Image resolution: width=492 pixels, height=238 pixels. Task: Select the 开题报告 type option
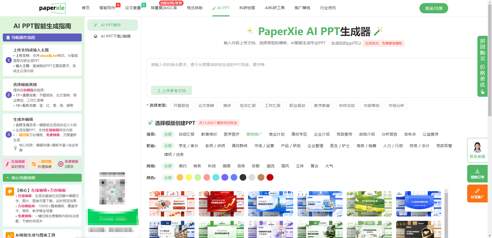pyautogui.click(x=181, y=106)
